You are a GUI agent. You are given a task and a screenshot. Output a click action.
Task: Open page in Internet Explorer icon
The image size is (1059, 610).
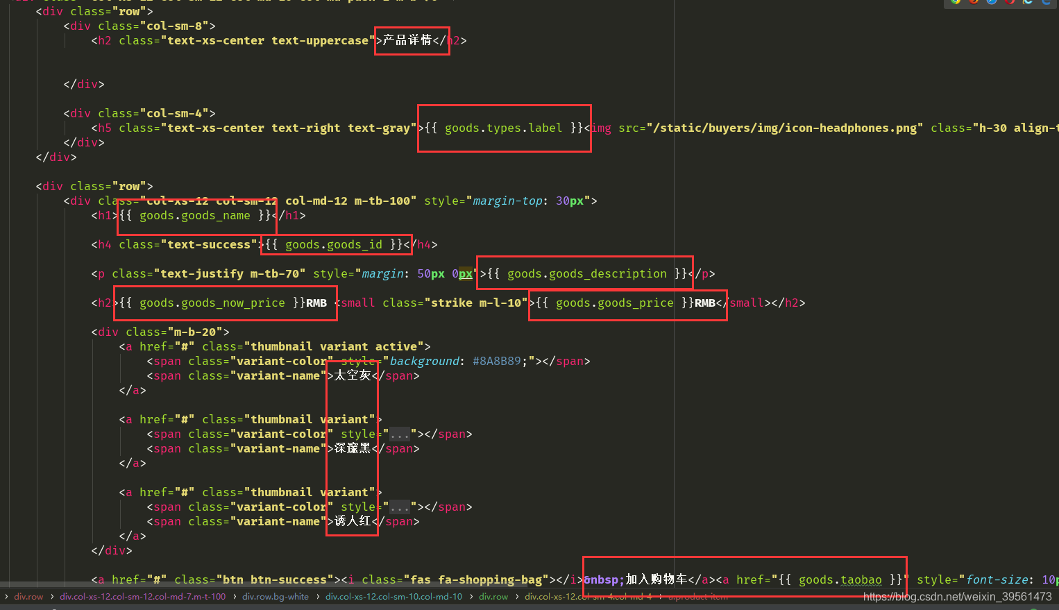[x=1028, y=1]
